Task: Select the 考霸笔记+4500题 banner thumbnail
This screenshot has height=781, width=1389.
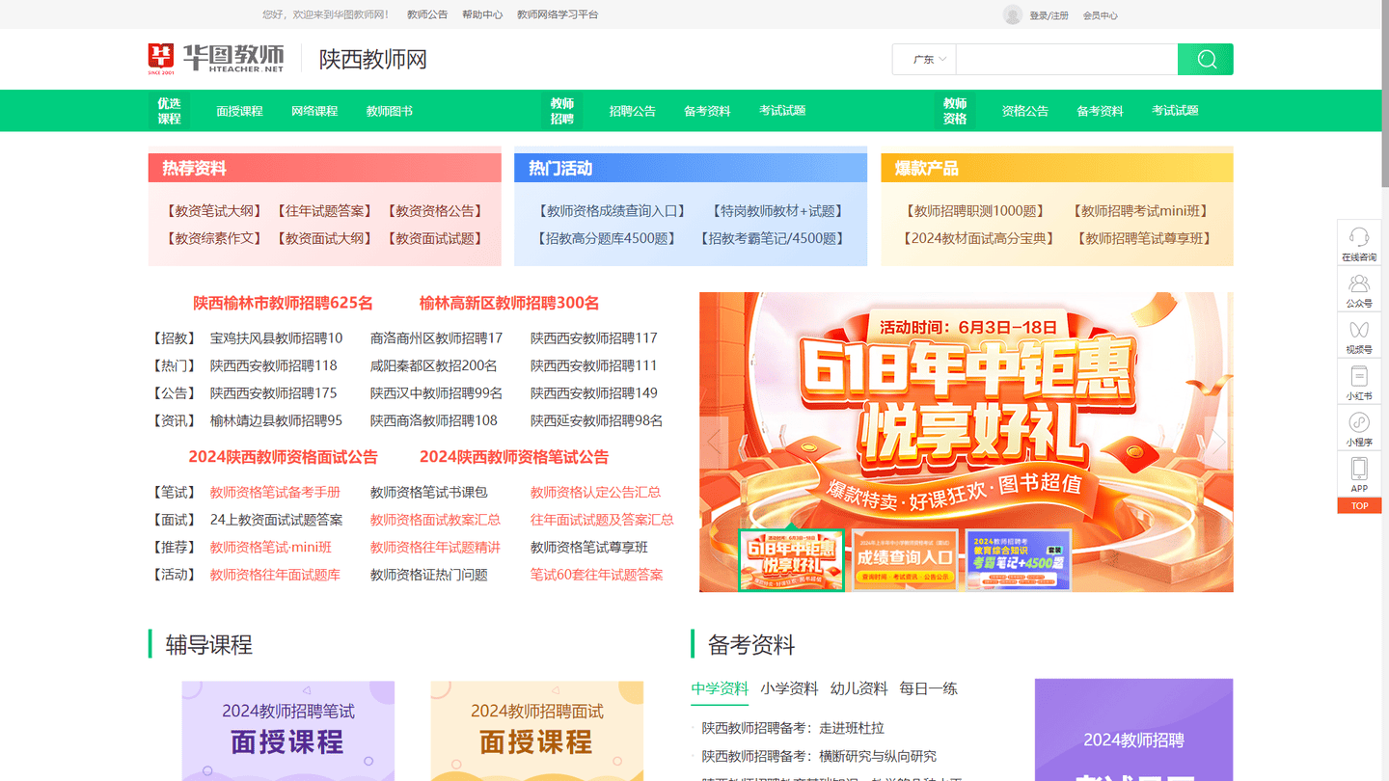Action: [1019, 559]
